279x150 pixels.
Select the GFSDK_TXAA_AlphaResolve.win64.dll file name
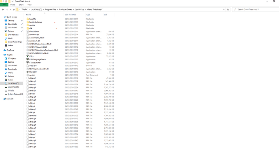point(44,50)
